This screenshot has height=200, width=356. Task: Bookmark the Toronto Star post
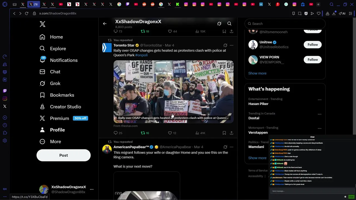[x=224, y=133]
